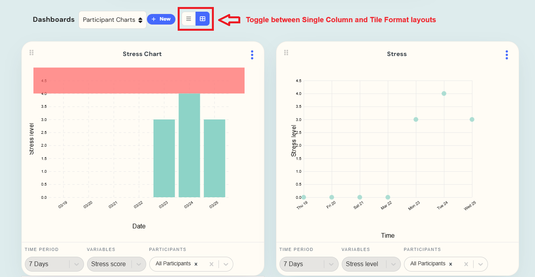The width and height of the screenshot is (535, 277).
Task: Click the Stress Chart card drag handle
Action: coord(31,52)
